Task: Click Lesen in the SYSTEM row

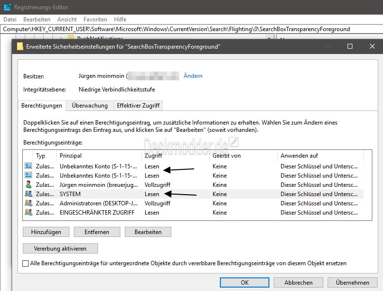Action: [x=151, y=194]
